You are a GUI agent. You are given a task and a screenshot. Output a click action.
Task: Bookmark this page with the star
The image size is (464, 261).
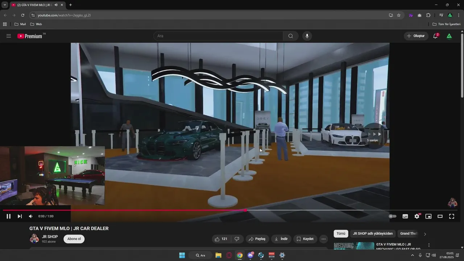point(399,15)
